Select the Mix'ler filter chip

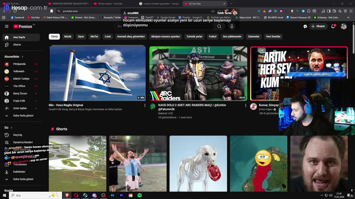[x=94, y=36]
